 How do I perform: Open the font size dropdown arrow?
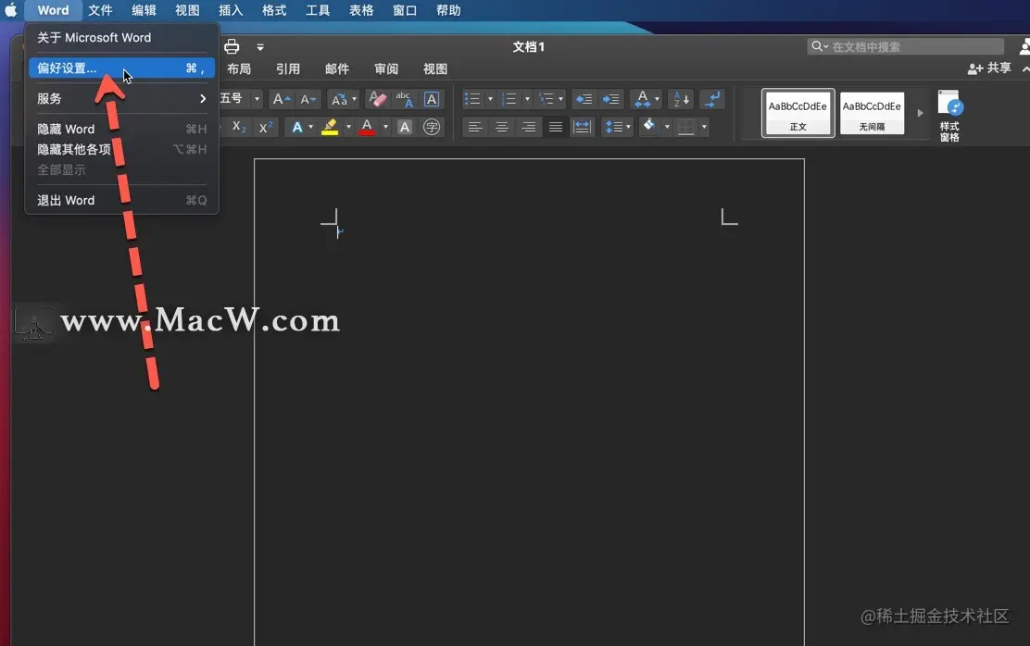[257, 99]
